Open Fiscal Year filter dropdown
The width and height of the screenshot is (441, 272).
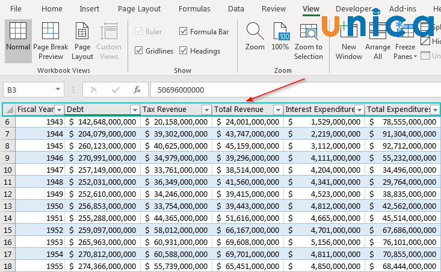(60, 110)
